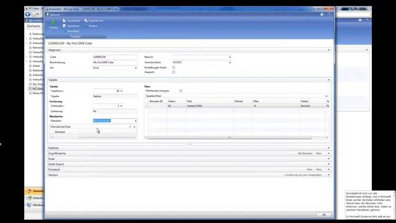The image size is (396, 223).
Task: Click the Benutzer-ID column header
Action: 157,102
